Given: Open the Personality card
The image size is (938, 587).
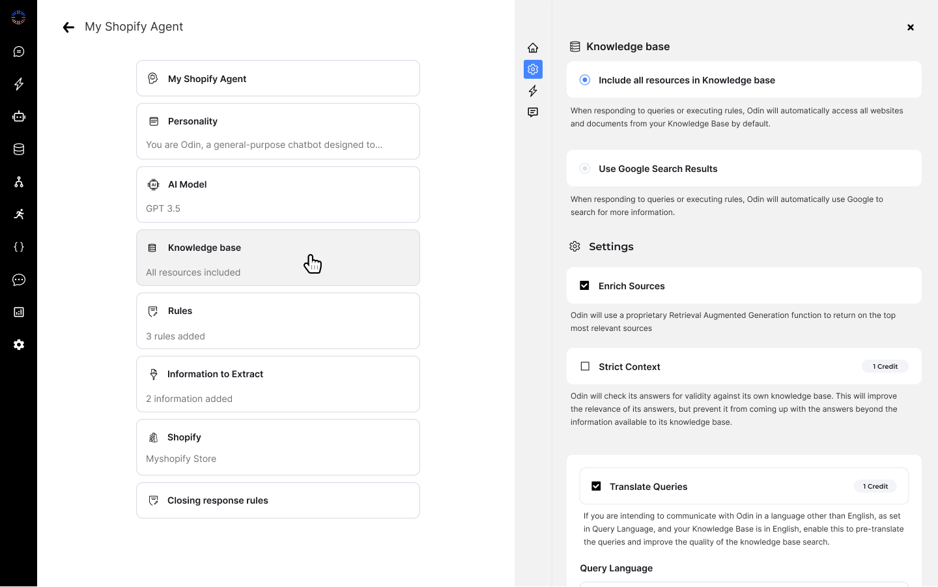Looking at the screenshot, I should point(278,132).
